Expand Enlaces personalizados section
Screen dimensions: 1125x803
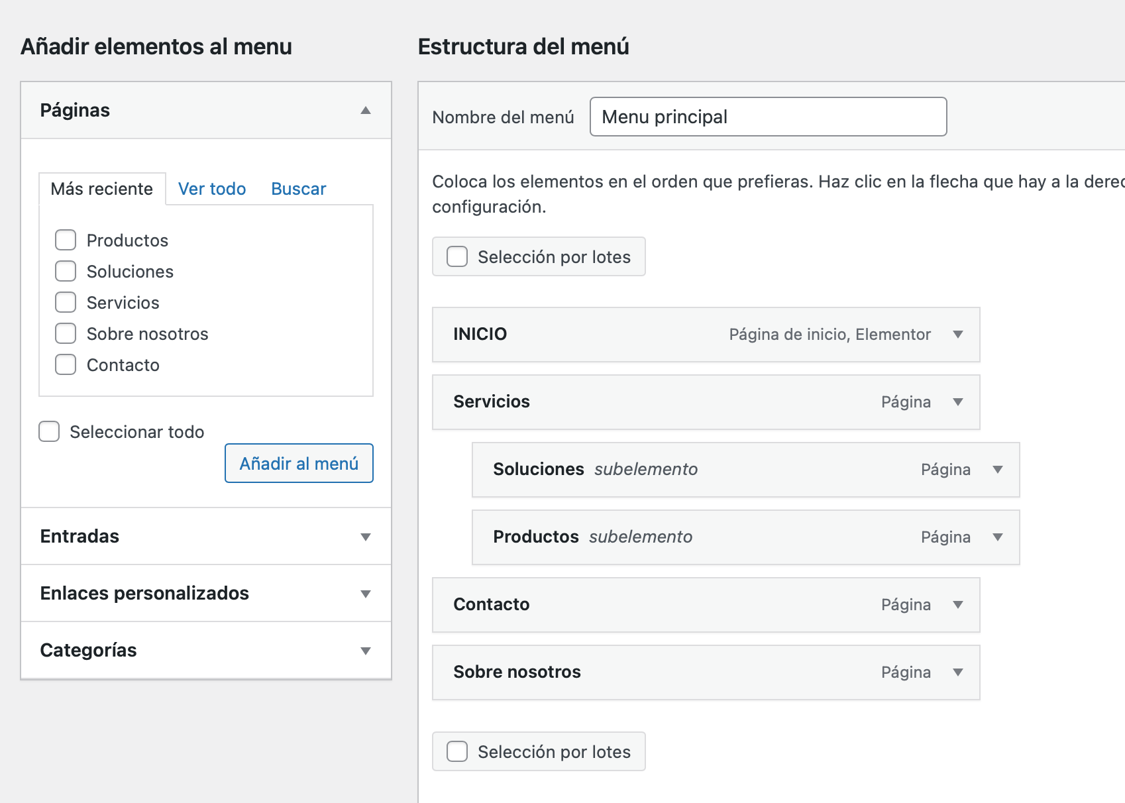tap(365, 594)
